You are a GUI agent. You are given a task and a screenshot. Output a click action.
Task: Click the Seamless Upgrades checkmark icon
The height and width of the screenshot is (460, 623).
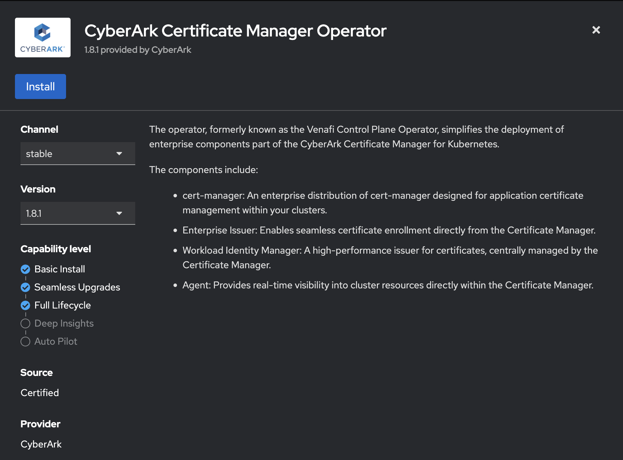(x=25, y=287)
